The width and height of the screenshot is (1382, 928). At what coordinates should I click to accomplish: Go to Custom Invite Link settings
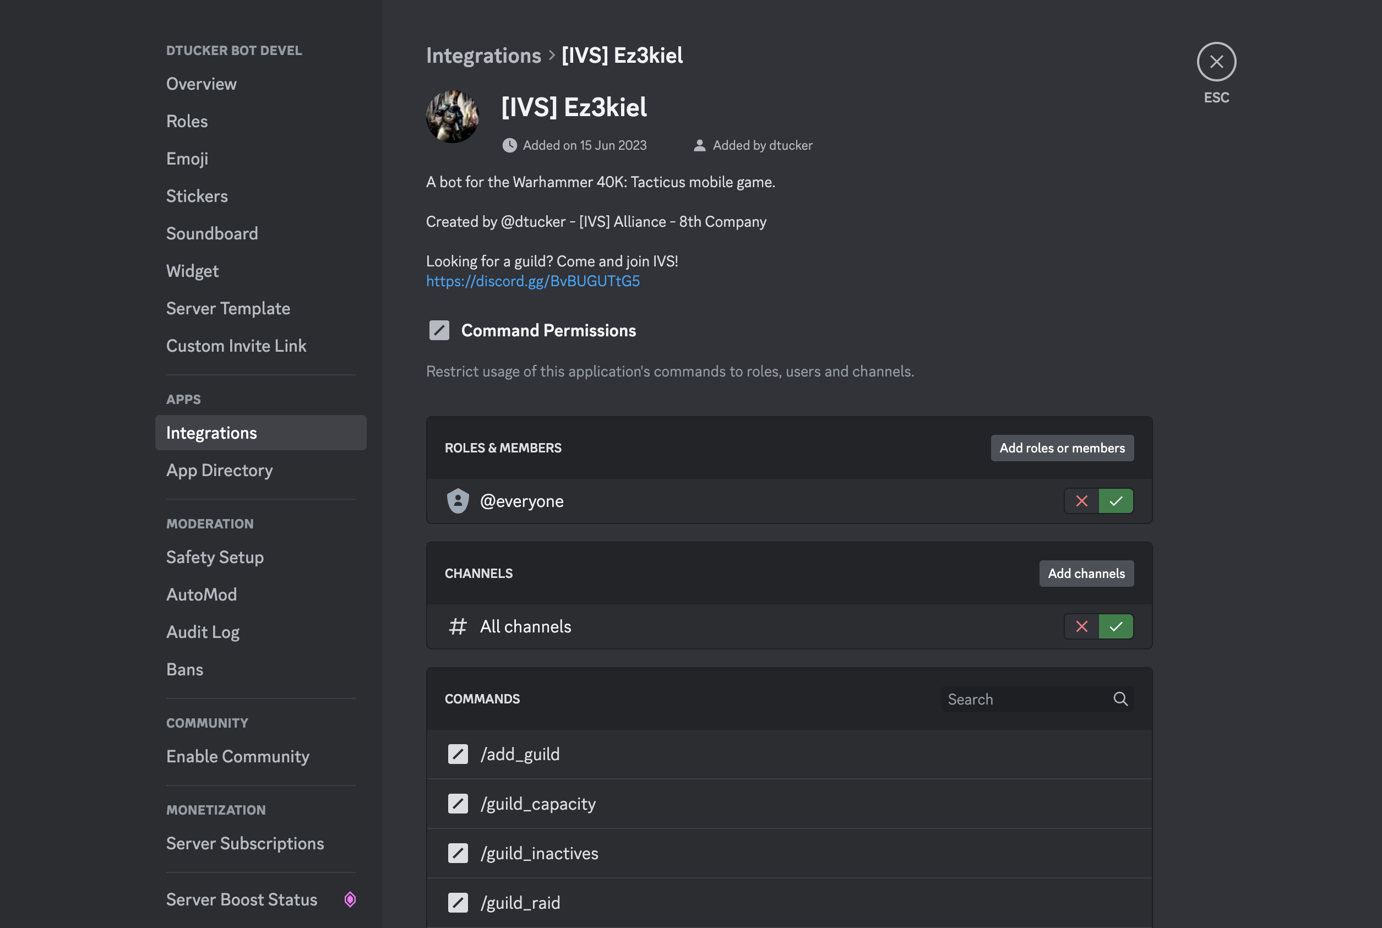(x=260, y=346)
